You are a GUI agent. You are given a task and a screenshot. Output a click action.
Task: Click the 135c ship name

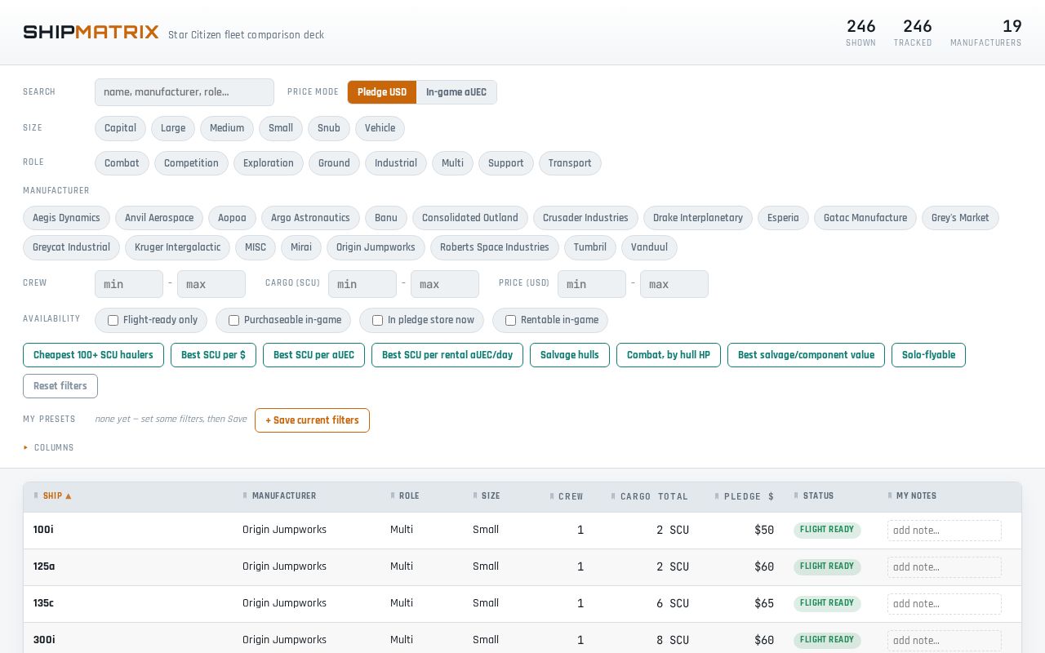pos(43,603)
